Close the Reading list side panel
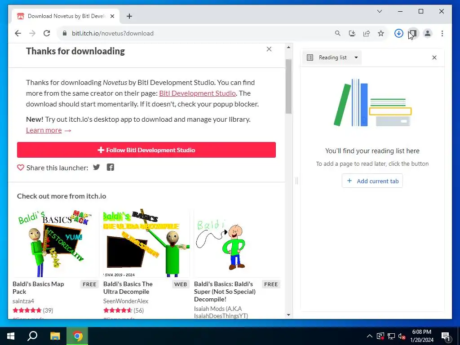Viewport: 460px width, 345px height. [434, 57]
